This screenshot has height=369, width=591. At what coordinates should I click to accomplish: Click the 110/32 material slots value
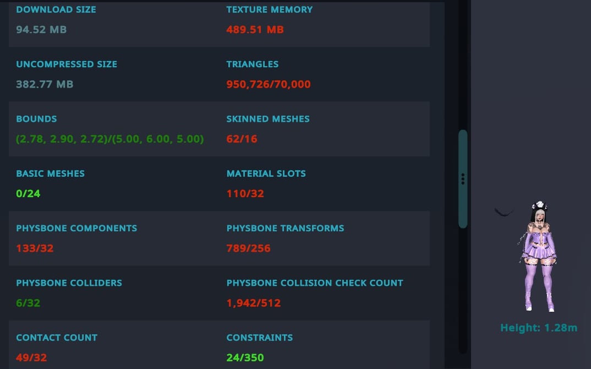[x=245, y=193]
